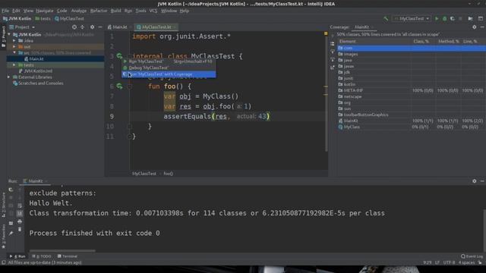Run with coverage via the top toolbar icon
486x273 pixels.
[x=453, y=18]
